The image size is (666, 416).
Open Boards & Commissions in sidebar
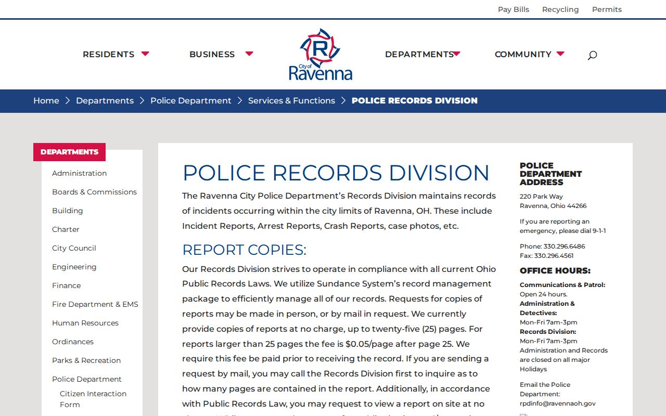(x=94, y=192)
